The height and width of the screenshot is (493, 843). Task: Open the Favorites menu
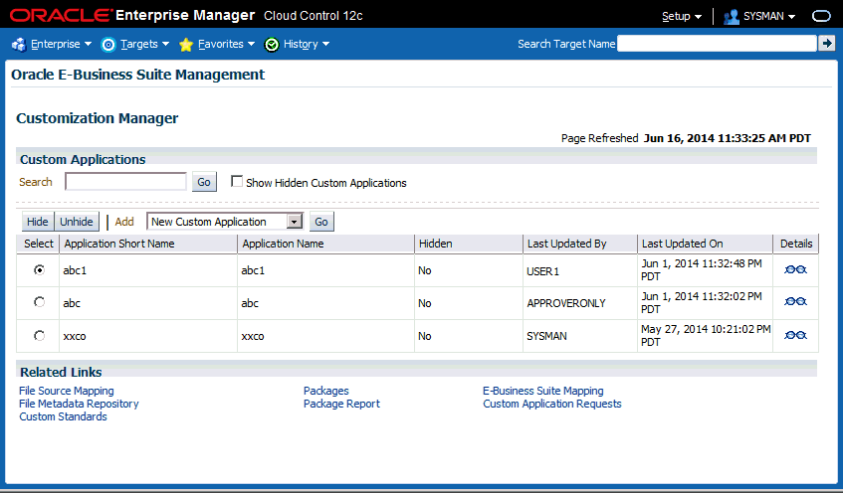226,44
